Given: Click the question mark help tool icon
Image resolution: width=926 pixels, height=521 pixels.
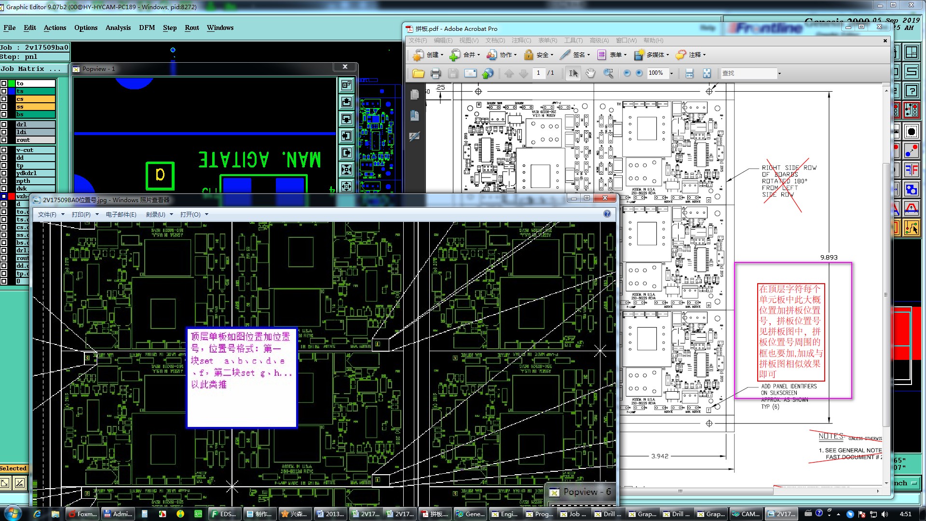Looking at the screenshot, I should [x=911, y=91].
